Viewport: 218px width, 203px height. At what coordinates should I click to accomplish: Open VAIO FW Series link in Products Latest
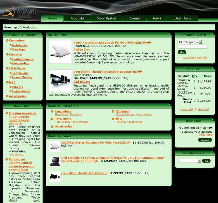tap(96, 143)
